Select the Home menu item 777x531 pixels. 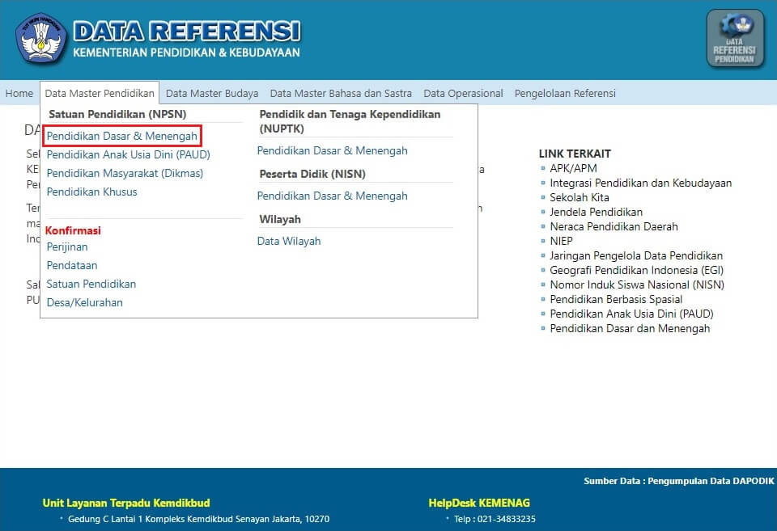[19, 93]
